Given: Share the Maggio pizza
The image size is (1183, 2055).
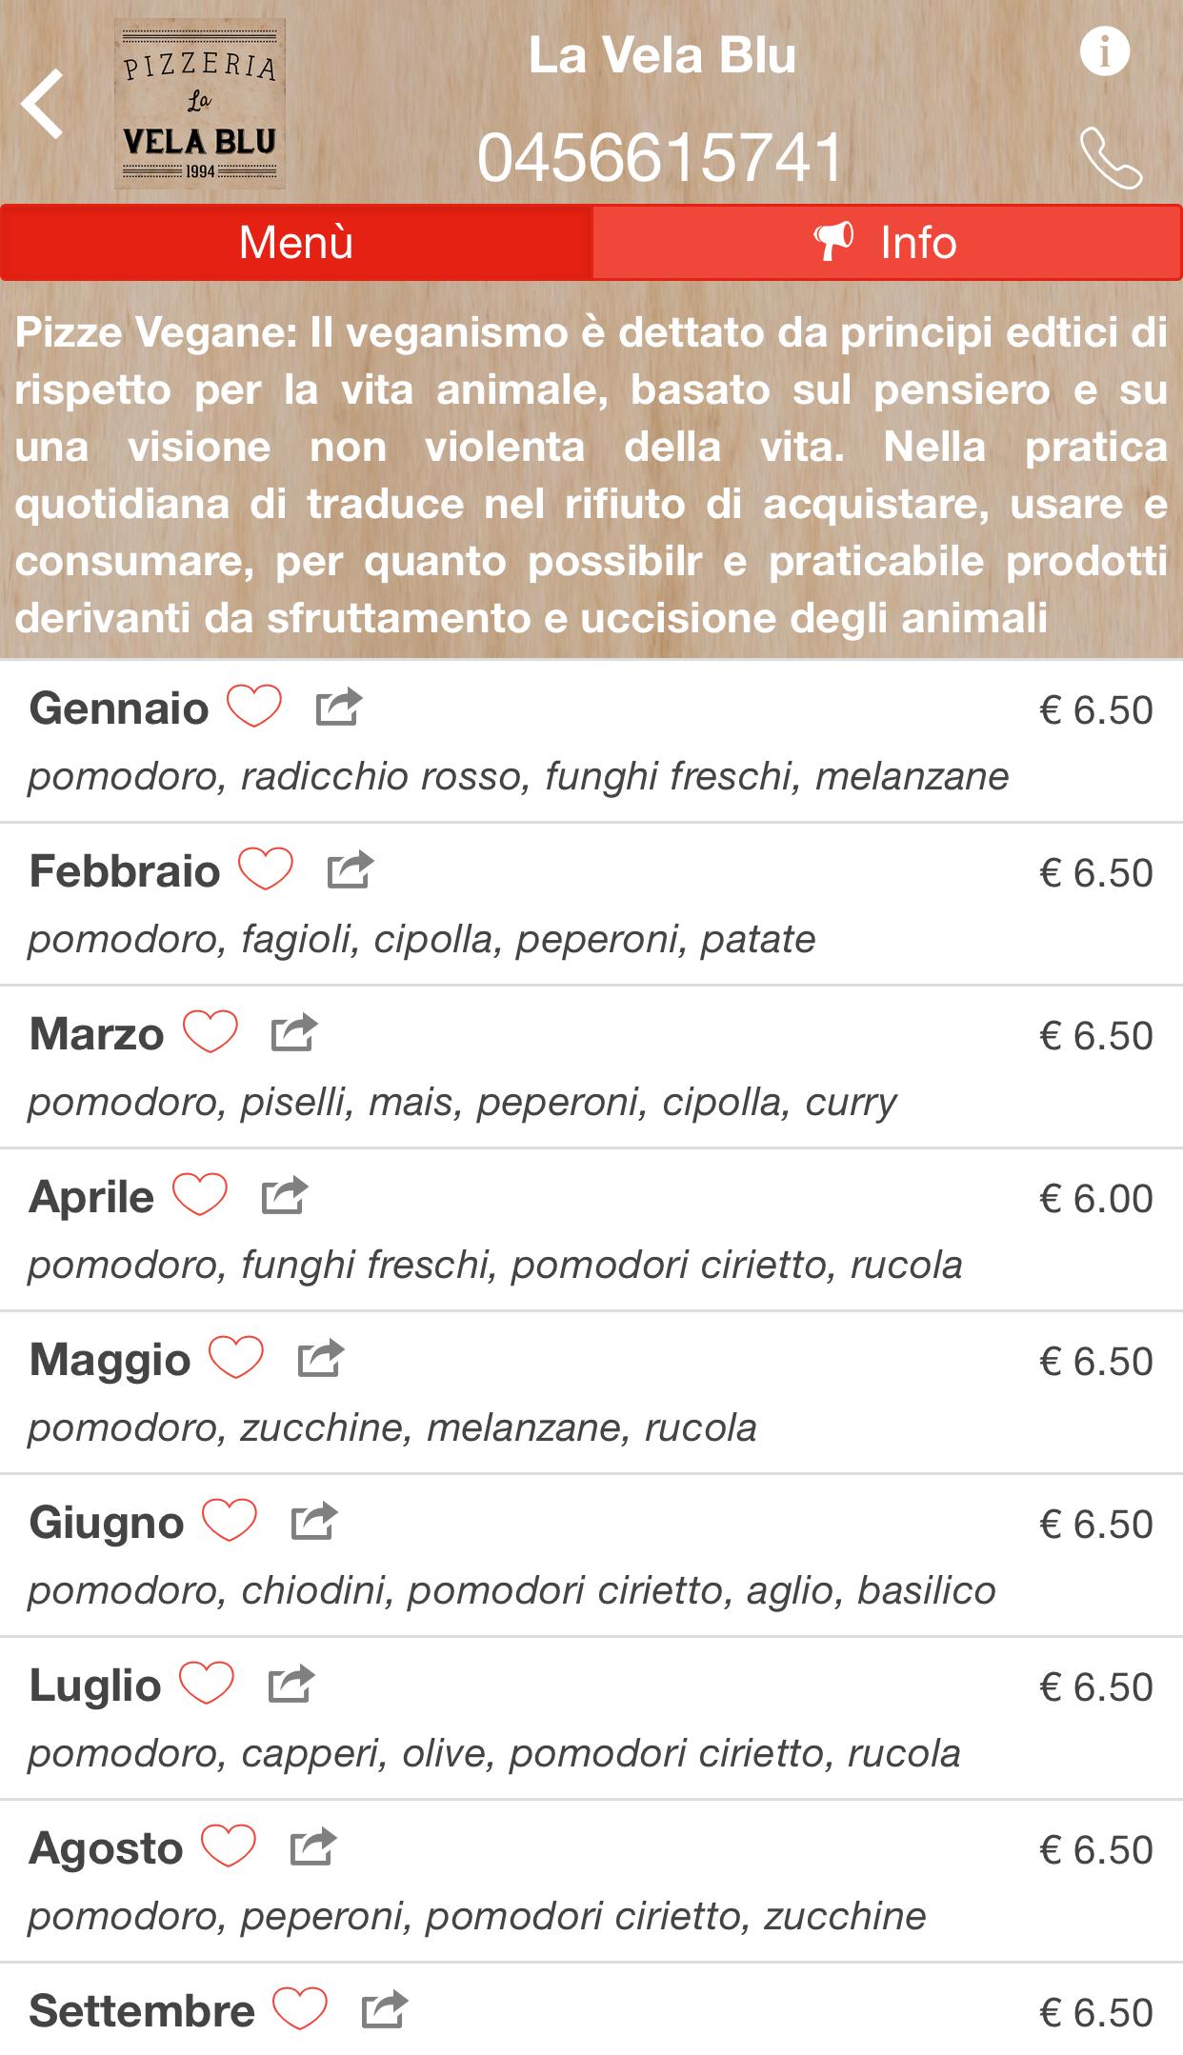Looking at the screenshot, I should [321, 1358].
